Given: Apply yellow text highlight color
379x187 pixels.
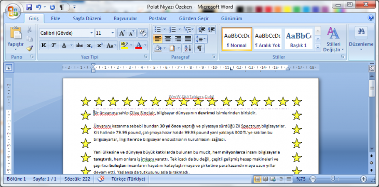Looking at the screenshot, I should point(124,46).
